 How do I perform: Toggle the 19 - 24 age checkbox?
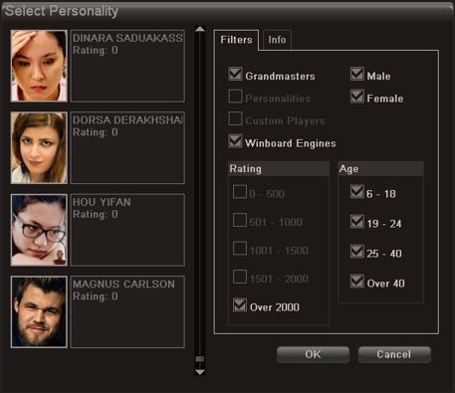tap(357, 222)
